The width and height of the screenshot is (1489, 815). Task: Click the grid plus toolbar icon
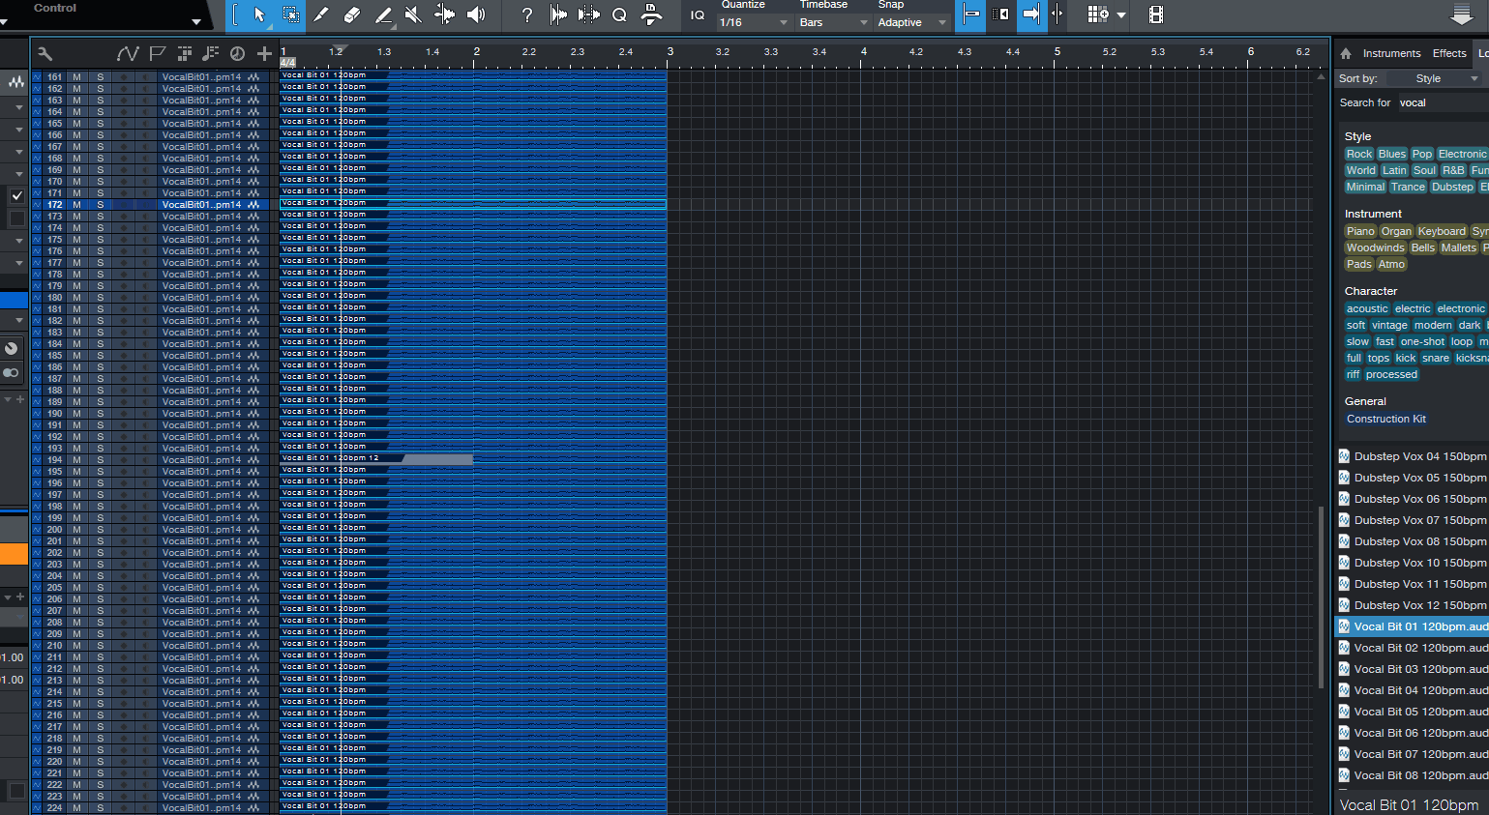coord(1097,15)
